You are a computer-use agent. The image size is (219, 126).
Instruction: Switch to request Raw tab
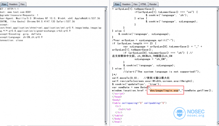pyautogui.click(x=4, y=4)
